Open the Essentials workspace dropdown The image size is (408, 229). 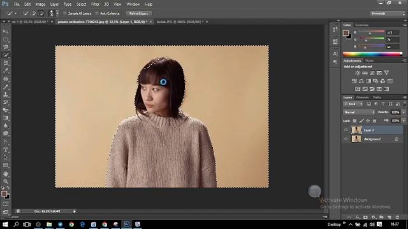[x=388, y=13]
